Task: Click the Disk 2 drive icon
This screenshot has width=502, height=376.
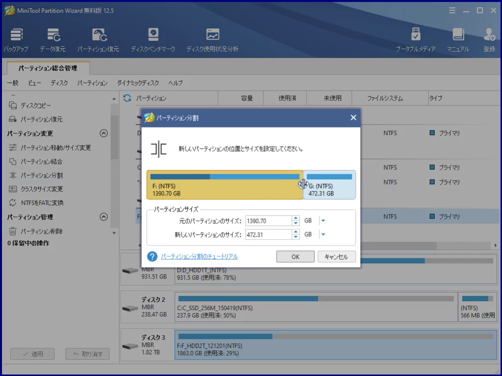Action: tap(130, 309)
